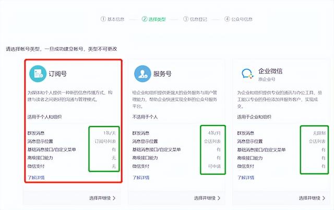Click the 1条/天 value in 订阅号
Viewport: 334px width, 210px height.
pyautogui.click(x=110, y=133)
